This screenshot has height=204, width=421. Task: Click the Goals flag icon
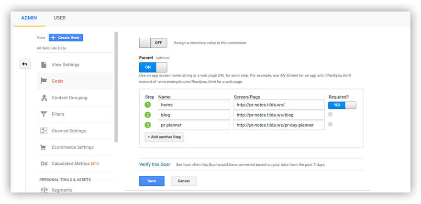coord(44,81)
